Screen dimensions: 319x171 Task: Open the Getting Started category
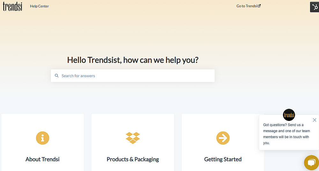[x=223, y=159]
